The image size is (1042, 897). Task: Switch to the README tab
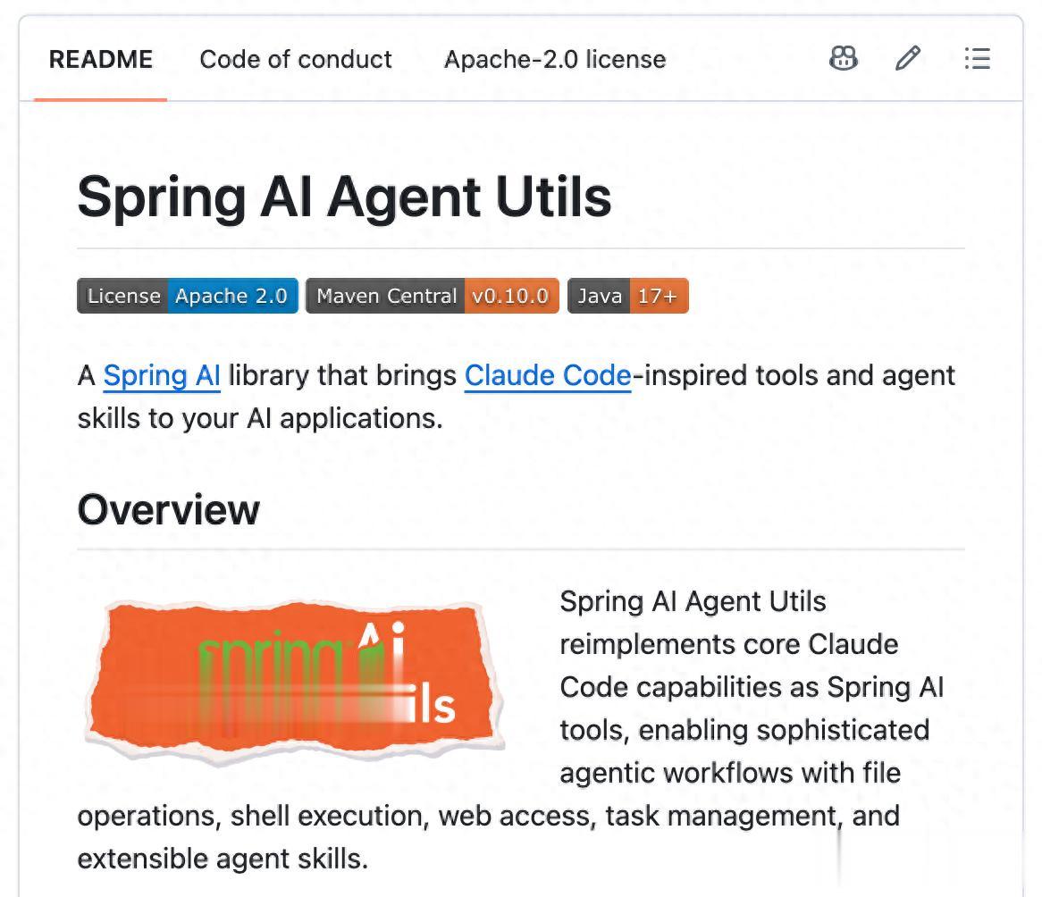[101, 59]
